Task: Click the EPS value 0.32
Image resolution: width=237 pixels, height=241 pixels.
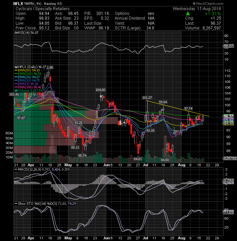Action: 105,18
